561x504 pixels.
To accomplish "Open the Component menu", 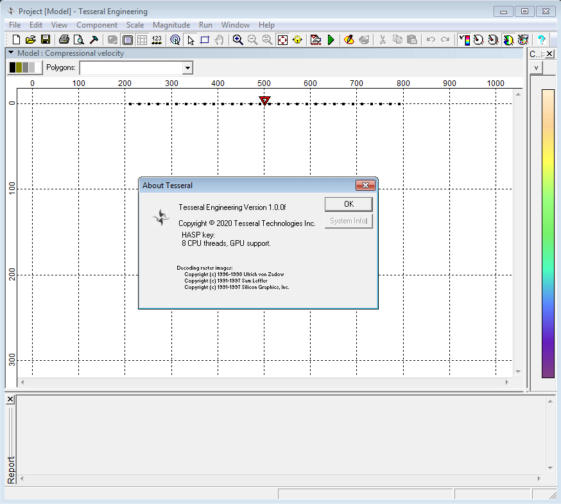I will click(97, 25).
